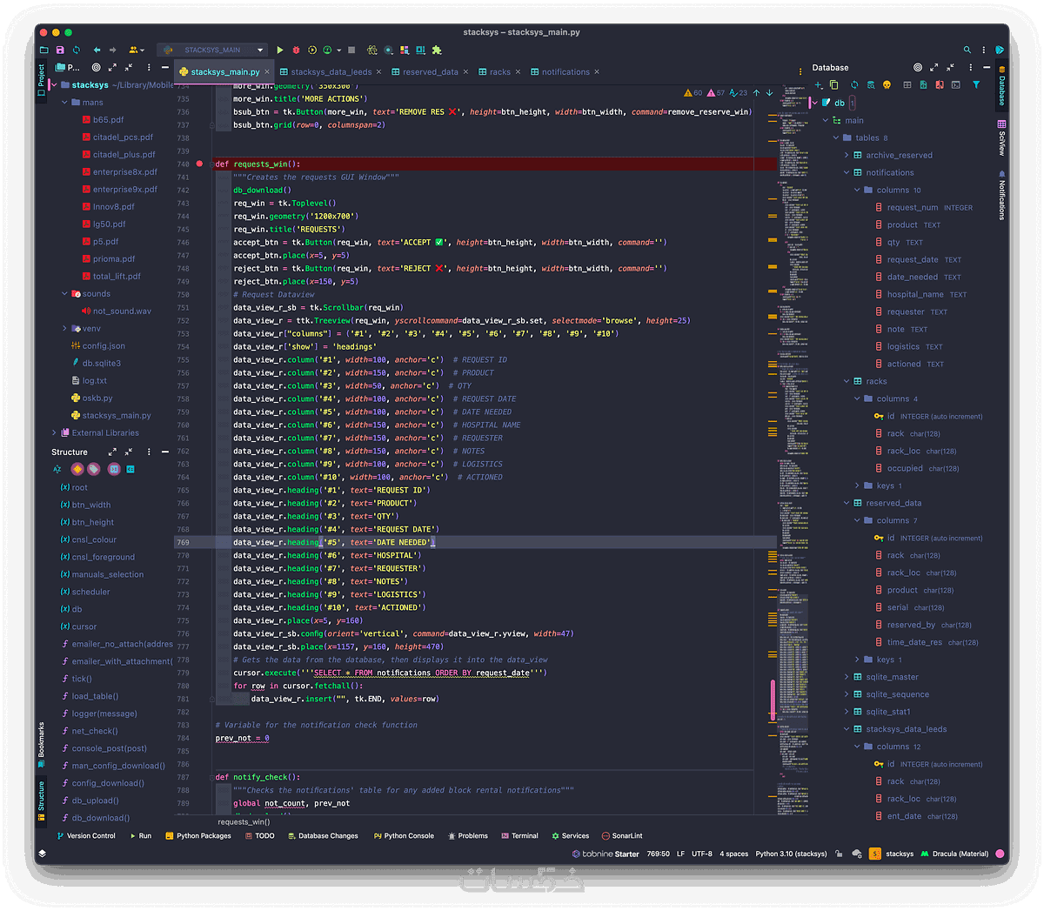The width and height of the screenshot is (1044, 911).
Task: Open the Python Console tool window
Action: (x=404, y=836)
